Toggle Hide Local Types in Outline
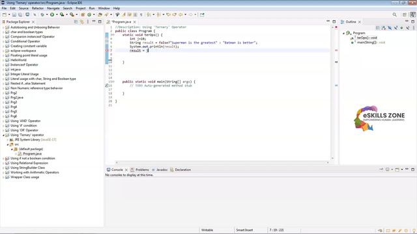 coord(407,27)
